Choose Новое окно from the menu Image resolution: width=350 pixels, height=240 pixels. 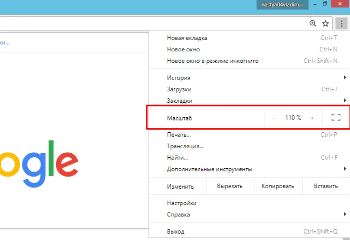point(250,50)
